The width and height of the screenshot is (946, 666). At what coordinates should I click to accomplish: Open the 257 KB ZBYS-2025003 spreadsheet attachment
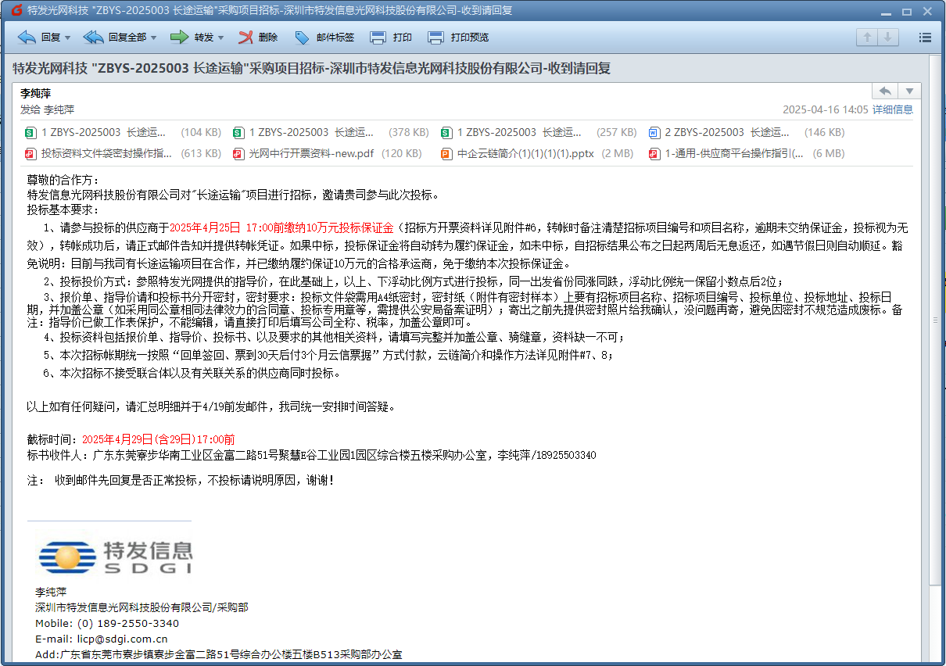pos(539,132)
